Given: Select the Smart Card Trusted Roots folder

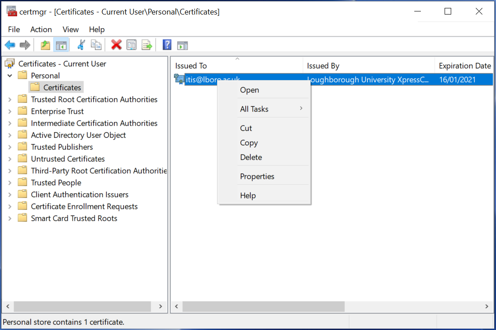Looking at the screenshot, I should 73,218.
